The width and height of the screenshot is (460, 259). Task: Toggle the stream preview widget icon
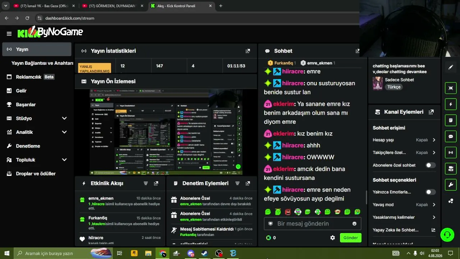[451, 88]
